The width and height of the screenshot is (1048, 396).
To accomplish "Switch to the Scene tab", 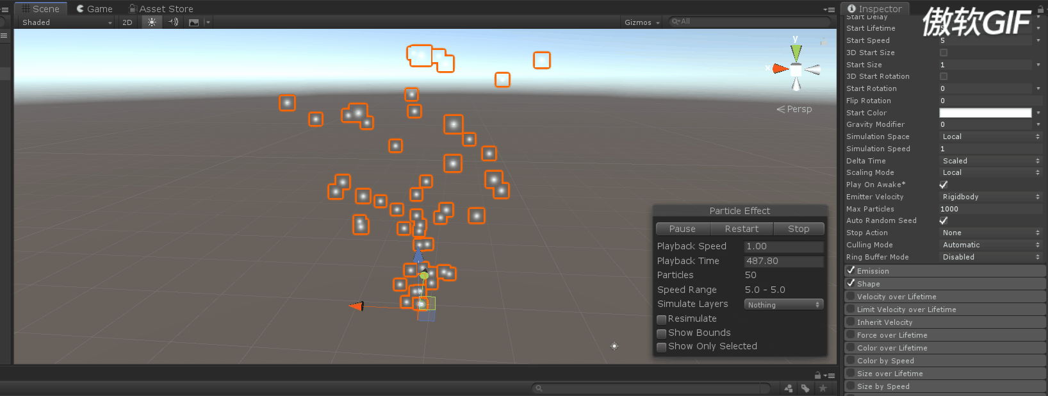I will pos(40,9).
